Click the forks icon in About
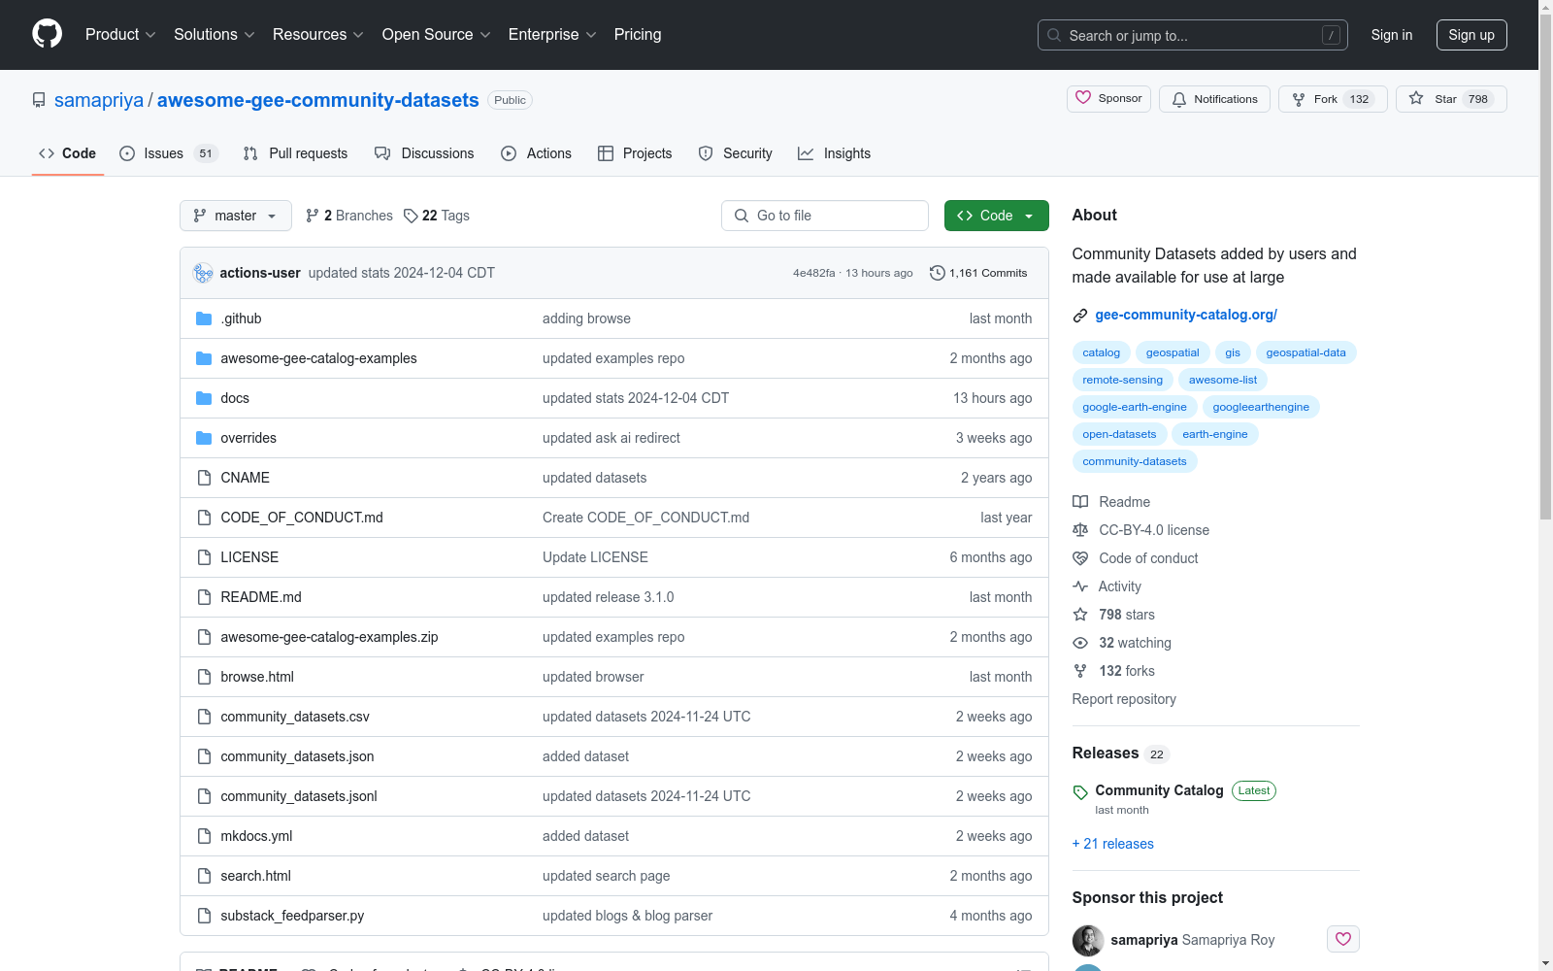The height and width of the screenshot is (971, 1553). click(1080, 671)
